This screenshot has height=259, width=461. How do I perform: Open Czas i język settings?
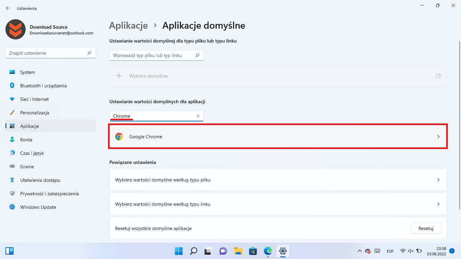click(x=51, y=153)
